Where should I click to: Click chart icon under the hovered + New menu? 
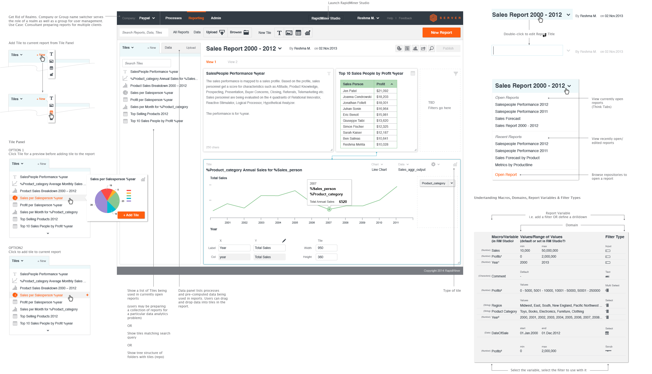[x=51, y=75]
